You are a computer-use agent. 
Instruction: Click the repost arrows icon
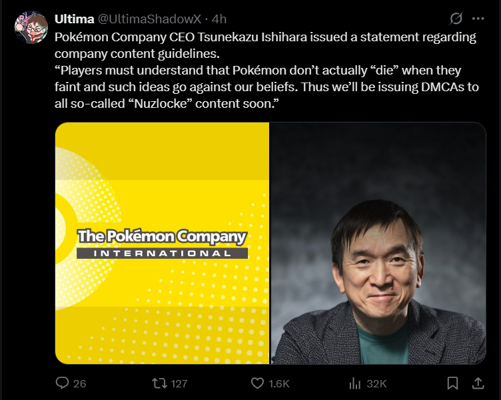159,383
